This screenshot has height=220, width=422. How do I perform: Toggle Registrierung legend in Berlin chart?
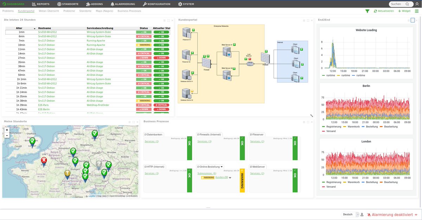coord(332,127)
